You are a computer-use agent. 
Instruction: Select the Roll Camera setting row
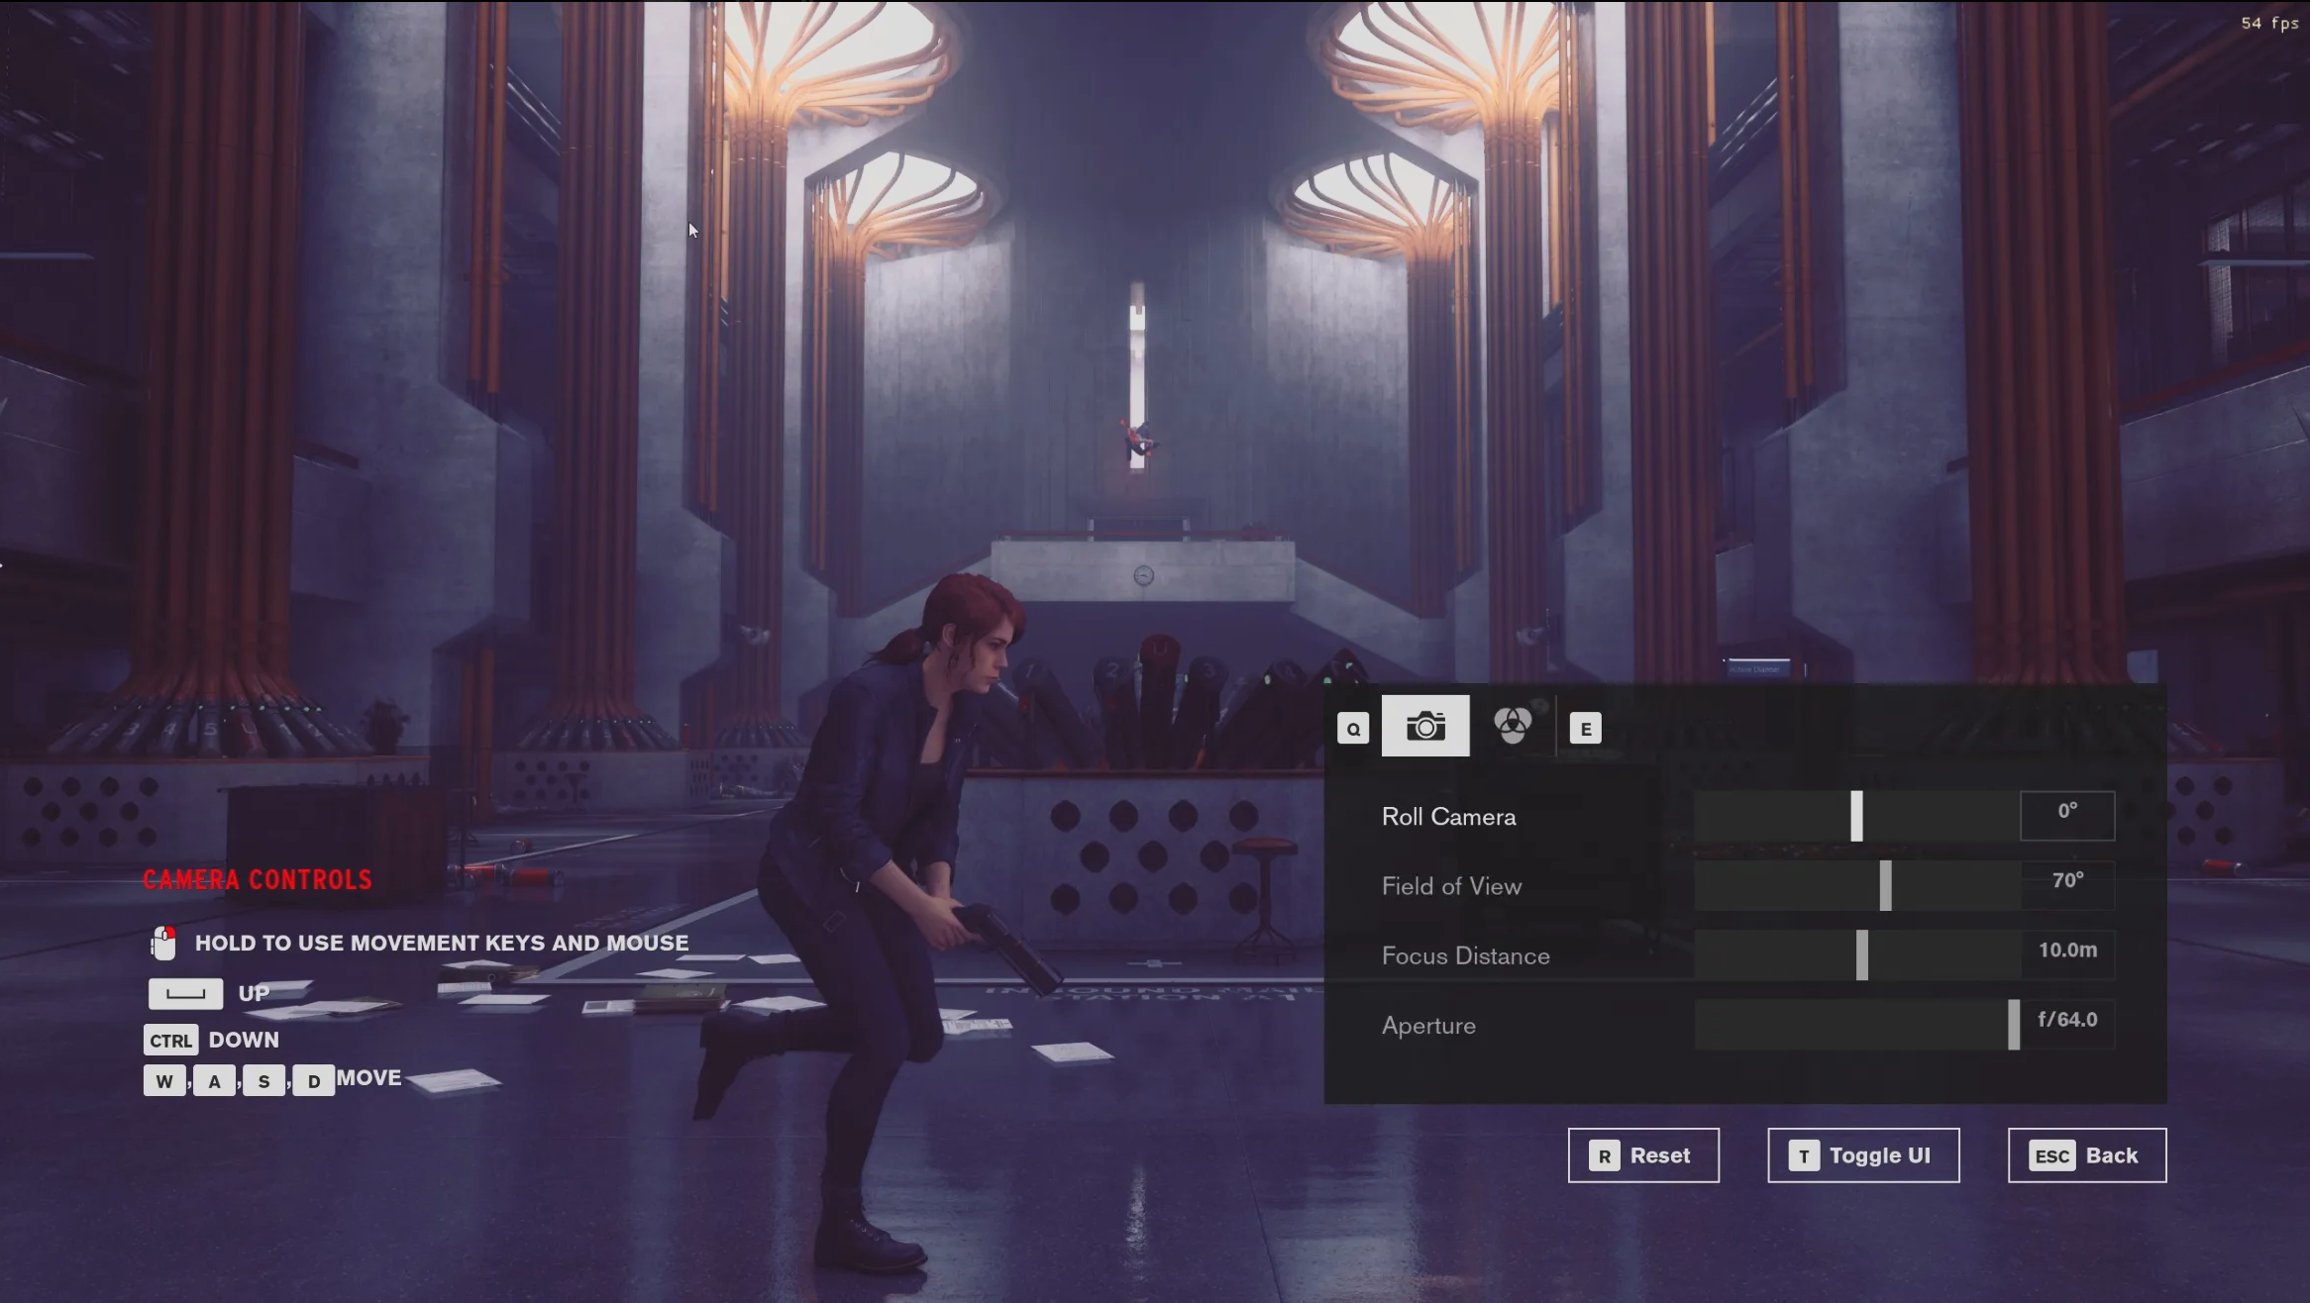(1748, 816)
